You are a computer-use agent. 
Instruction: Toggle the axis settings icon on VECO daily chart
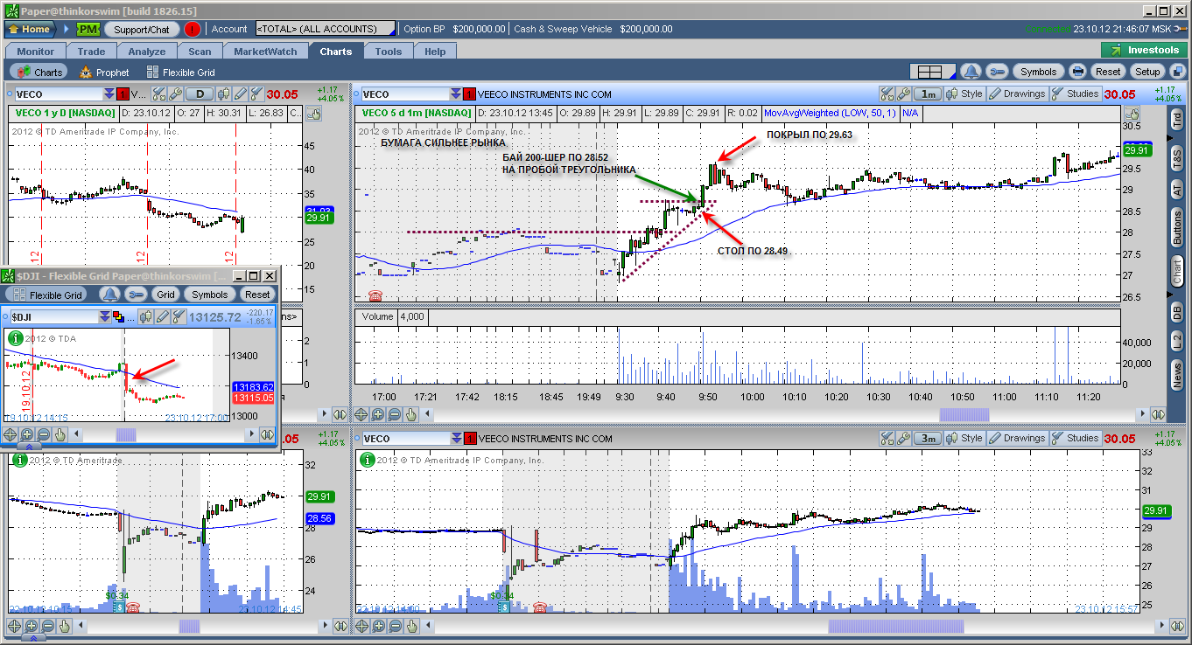[314, 114]
